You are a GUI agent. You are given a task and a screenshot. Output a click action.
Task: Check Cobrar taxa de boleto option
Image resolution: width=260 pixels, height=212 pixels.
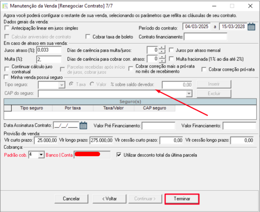click(88, 37)
